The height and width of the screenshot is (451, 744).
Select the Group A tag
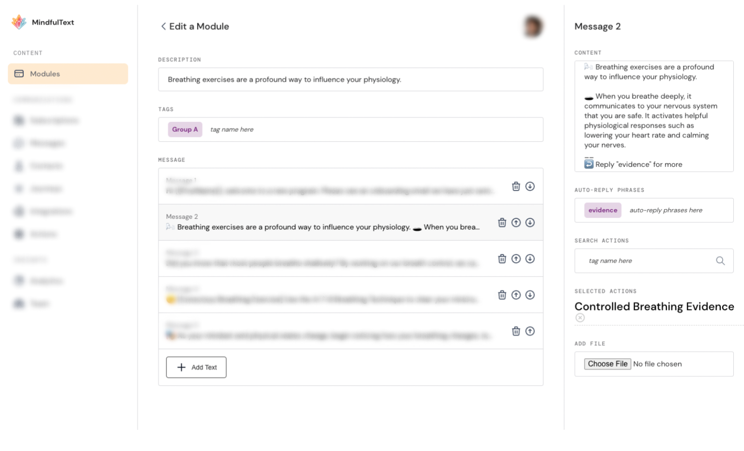[185, 129]
